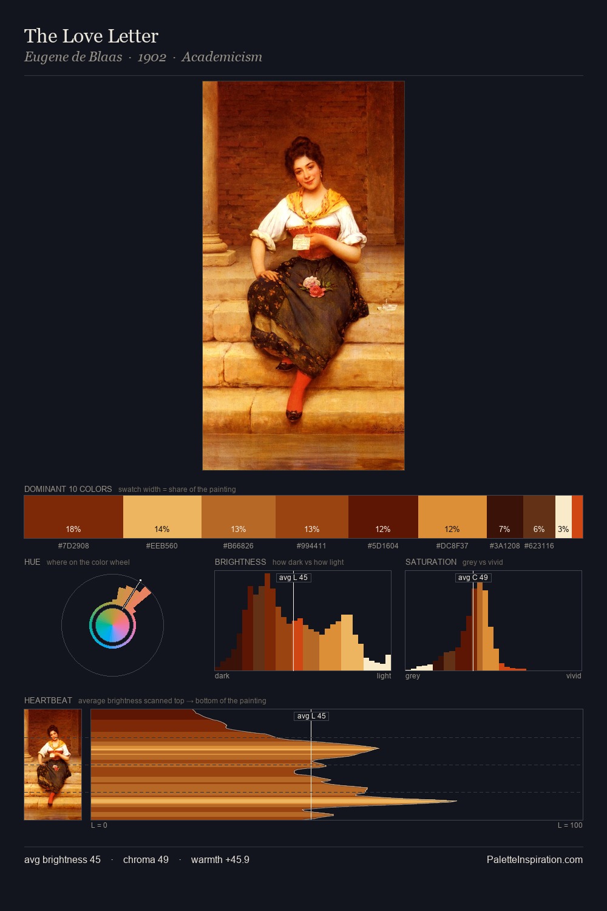
Task: Click the "SATURATION" section heading
Action: tap(431, 562)
